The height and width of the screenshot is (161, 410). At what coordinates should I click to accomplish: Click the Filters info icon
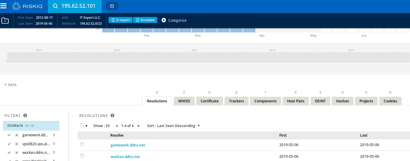(x=25, y=115)
